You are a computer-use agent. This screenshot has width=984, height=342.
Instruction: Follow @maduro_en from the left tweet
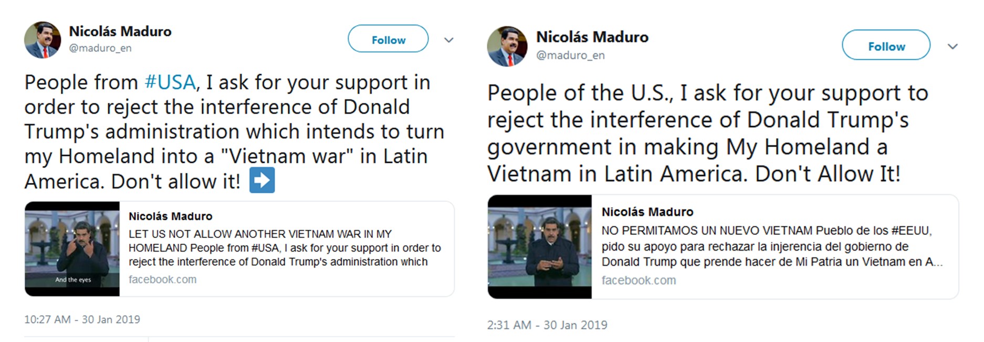pos(388,39)
